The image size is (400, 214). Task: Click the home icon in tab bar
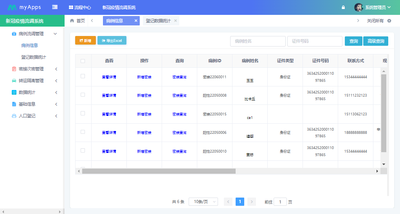[72, 21]
